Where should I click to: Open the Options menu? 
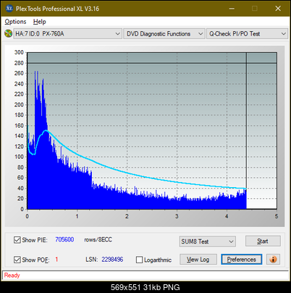pos(15,22)
